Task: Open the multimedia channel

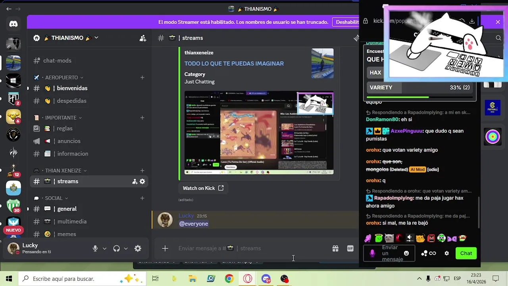Action: tap(90, 221)
